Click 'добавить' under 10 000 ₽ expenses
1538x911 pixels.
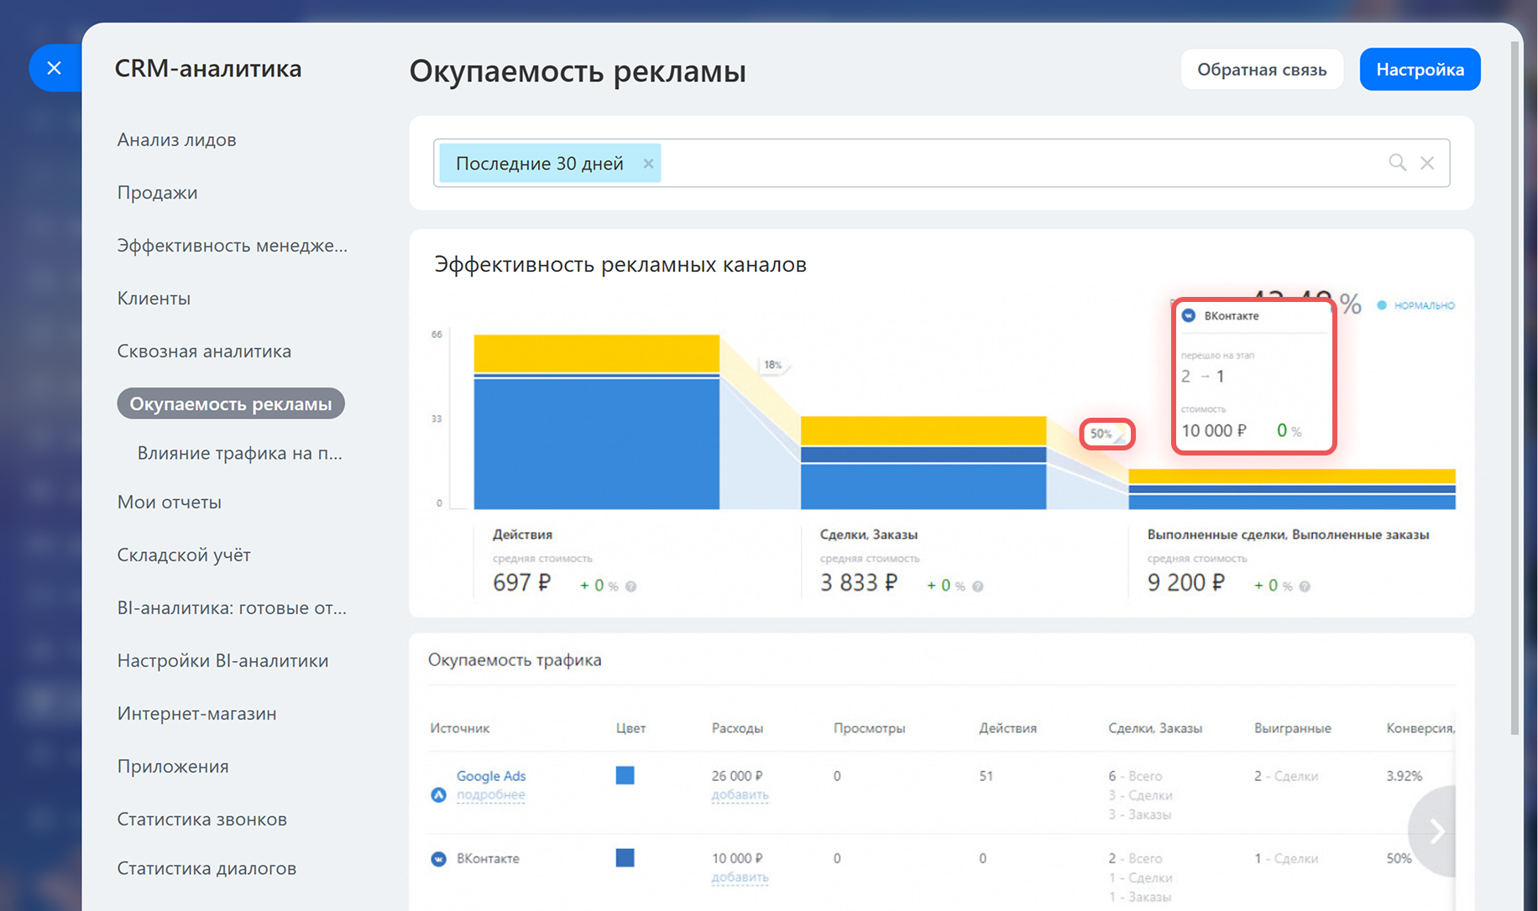point(740,877)
